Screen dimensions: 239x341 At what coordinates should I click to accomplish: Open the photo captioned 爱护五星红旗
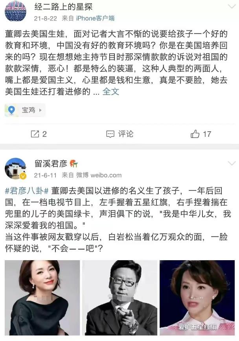[x=197, y=298]
